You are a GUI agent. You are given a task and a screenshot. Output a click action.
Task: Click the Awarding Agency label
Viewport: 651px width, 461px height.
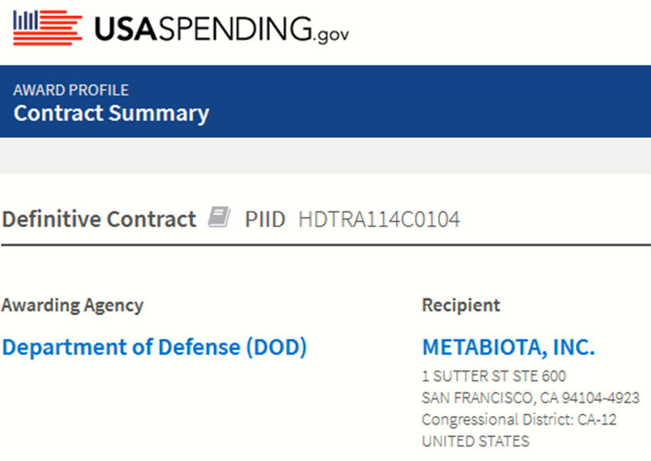(73, 306)
